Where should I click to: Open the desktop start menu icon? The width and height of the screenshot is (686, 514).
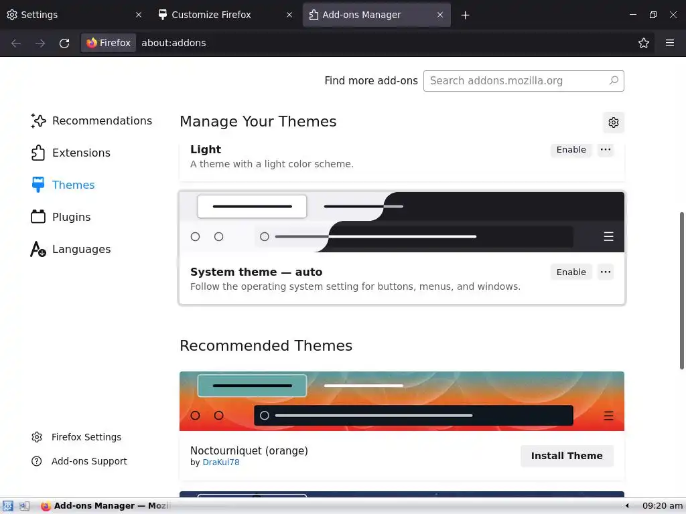(x=7, y=506)
